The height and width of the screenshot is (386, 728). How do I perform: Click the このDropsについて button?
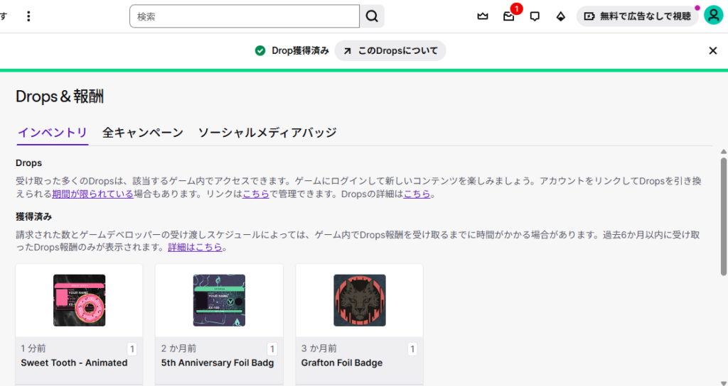tap(390, 50)
